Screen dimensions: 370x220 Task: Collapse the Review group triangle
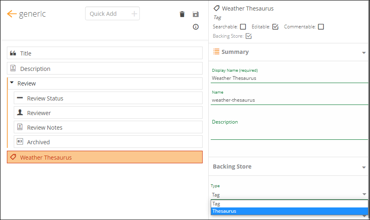click(12, 83)
